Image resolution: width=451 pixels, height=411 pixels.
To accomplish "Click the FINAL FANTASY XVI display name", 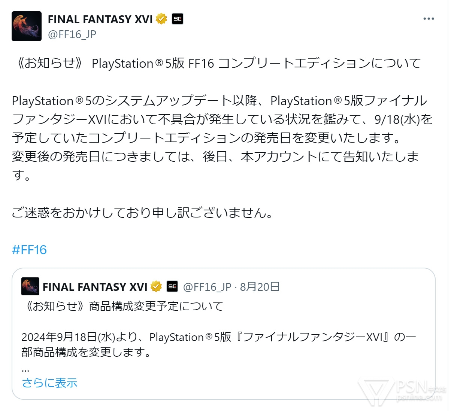I will 100,19.
